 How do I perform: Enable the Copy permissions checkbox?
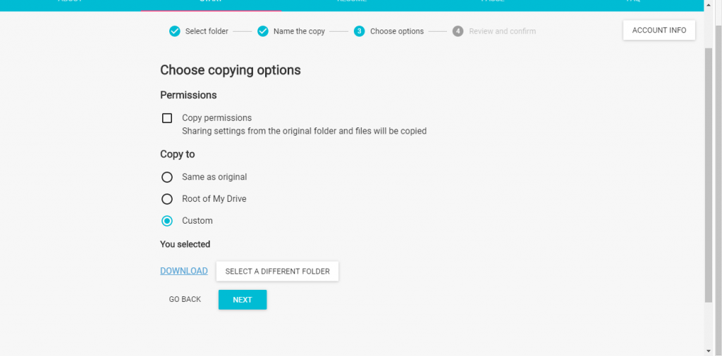coord(167,118)
